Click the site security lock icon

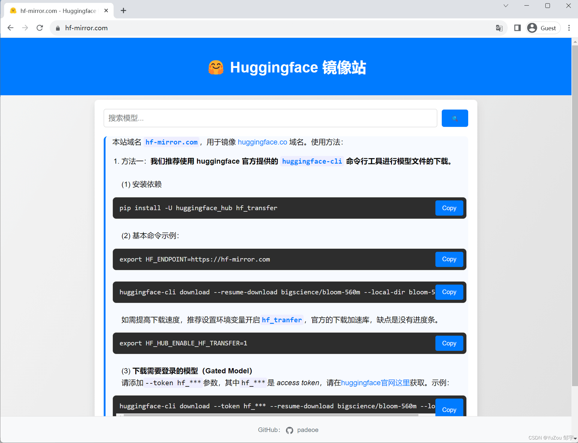pyautogui.click(x=58, y=28)
